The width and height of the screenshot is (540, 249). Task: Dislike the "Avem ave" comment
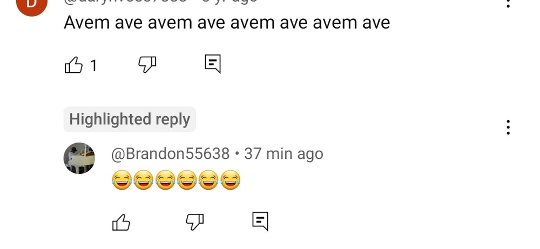147,65
